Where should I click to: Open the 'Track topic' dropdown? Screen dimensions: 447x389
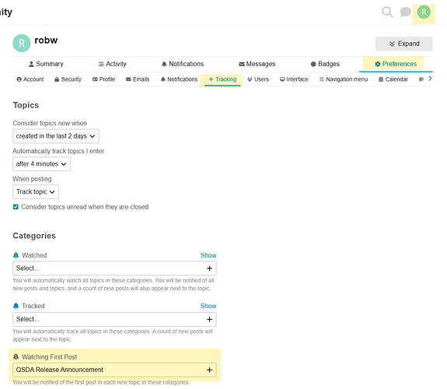click(x=36, y=192)
